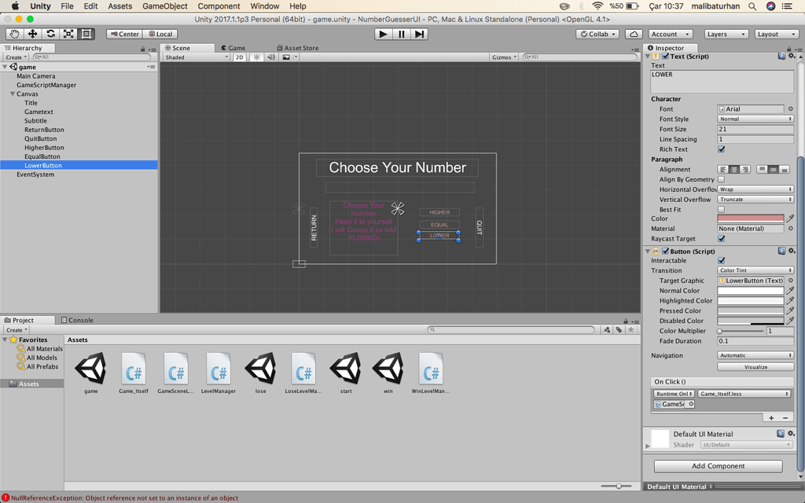This screenshot has height=503, width=805.
Task: Click the text Color swatch
Action: pos(750,218)
